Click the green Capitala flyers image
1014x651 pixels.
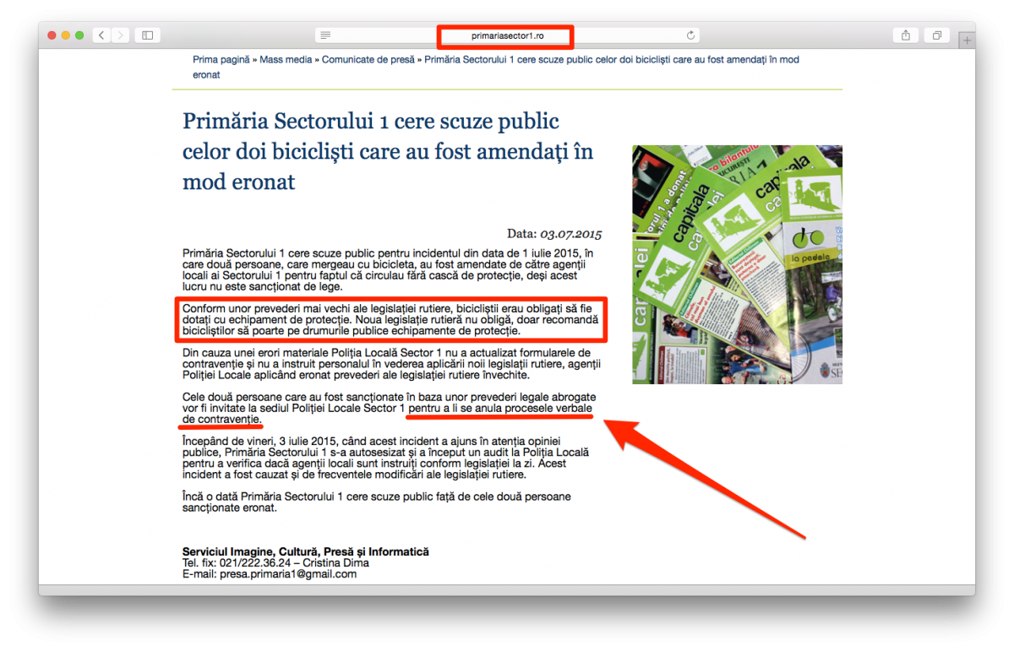737,264
